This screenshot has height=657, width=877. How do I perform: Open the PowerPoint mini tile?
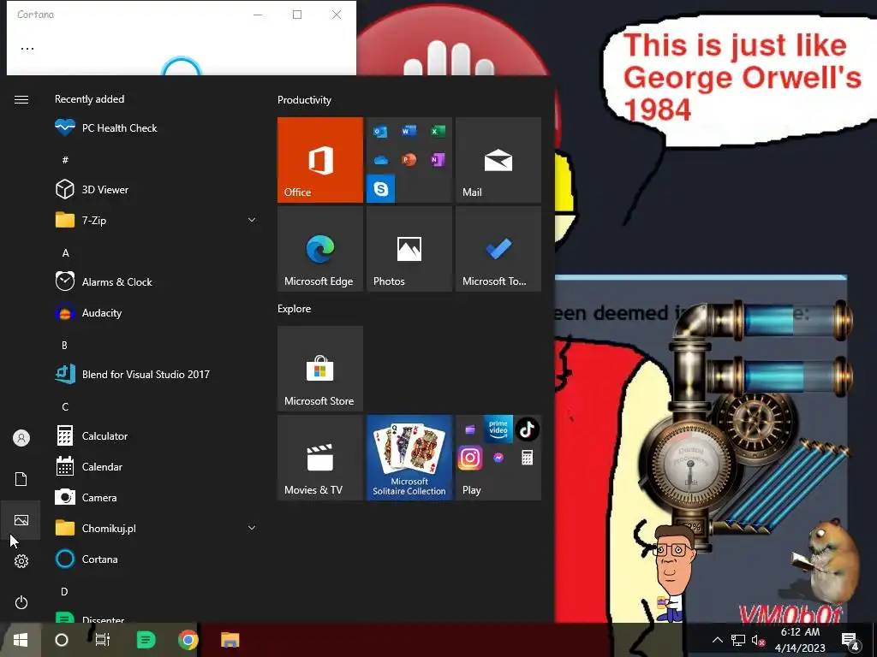409,160
